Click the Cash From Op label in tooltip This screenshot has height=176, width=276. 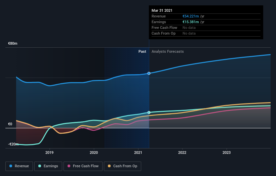point(163,33)
